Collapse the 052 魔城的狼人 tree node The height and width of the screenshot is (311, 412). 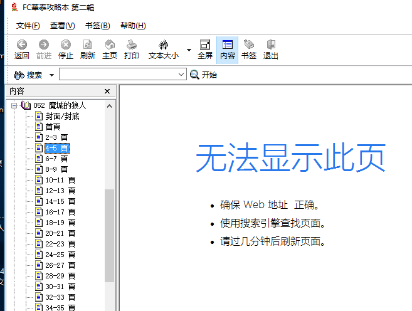point(13,106)
